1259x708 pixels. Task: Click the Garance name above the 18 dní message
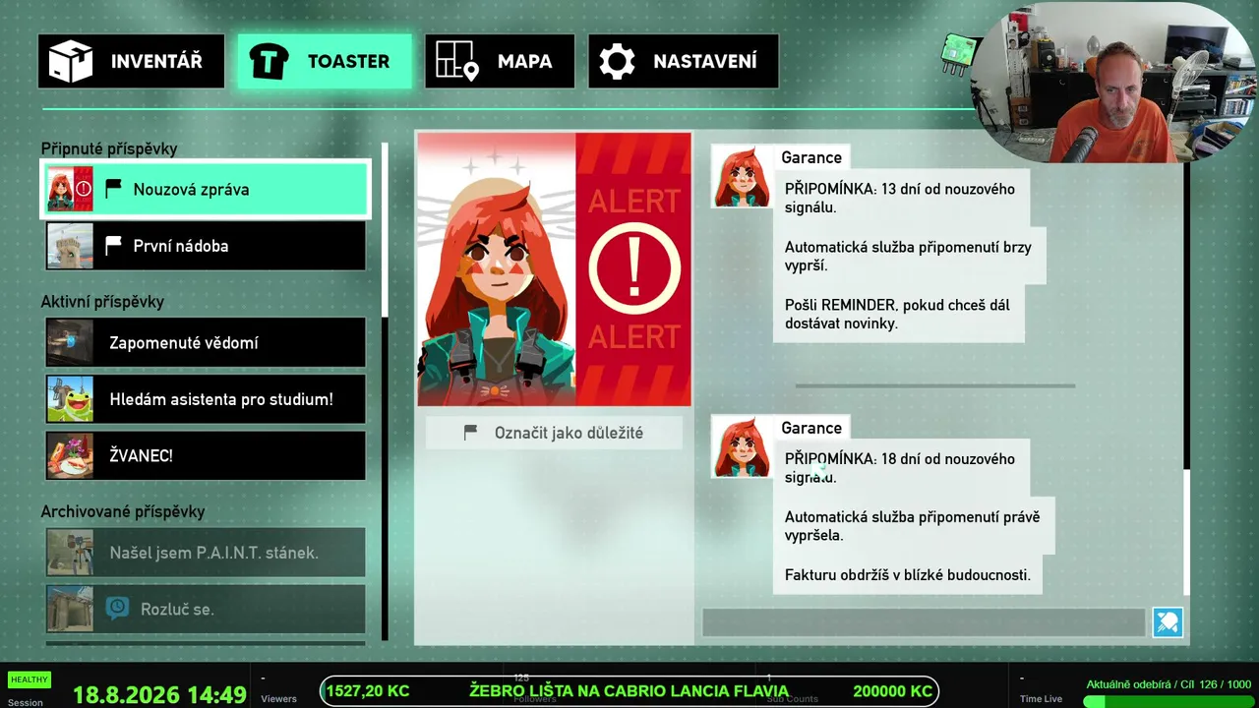(811, 428)
